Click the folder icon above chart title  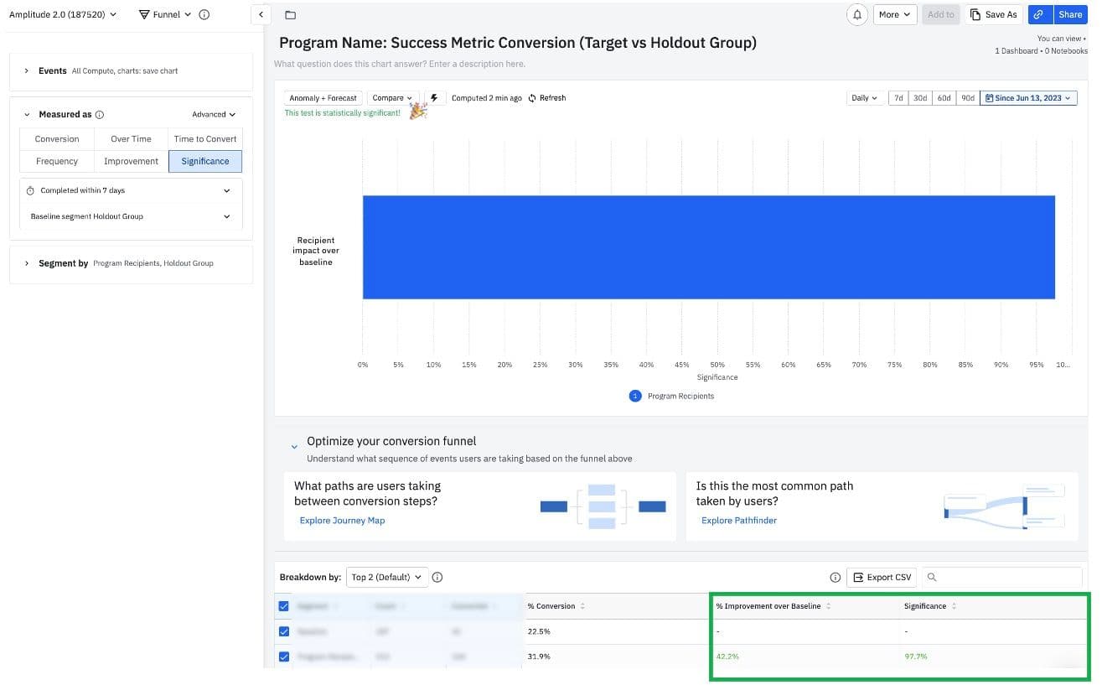[290, 15]
